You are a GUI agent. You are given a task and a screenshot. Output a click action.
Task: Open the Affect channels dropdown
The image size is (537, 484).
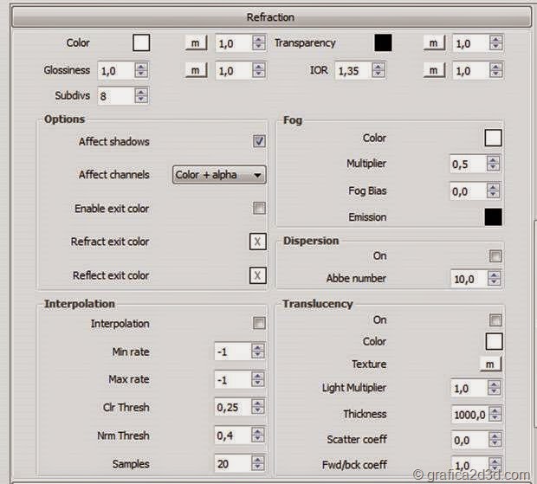[219, 175]
